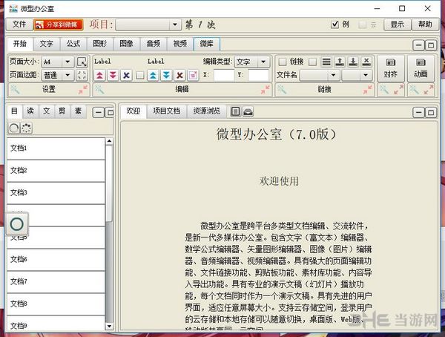
Task: Click the page layout icon next to 资源浏览
Action: click(x=235, y=111)
